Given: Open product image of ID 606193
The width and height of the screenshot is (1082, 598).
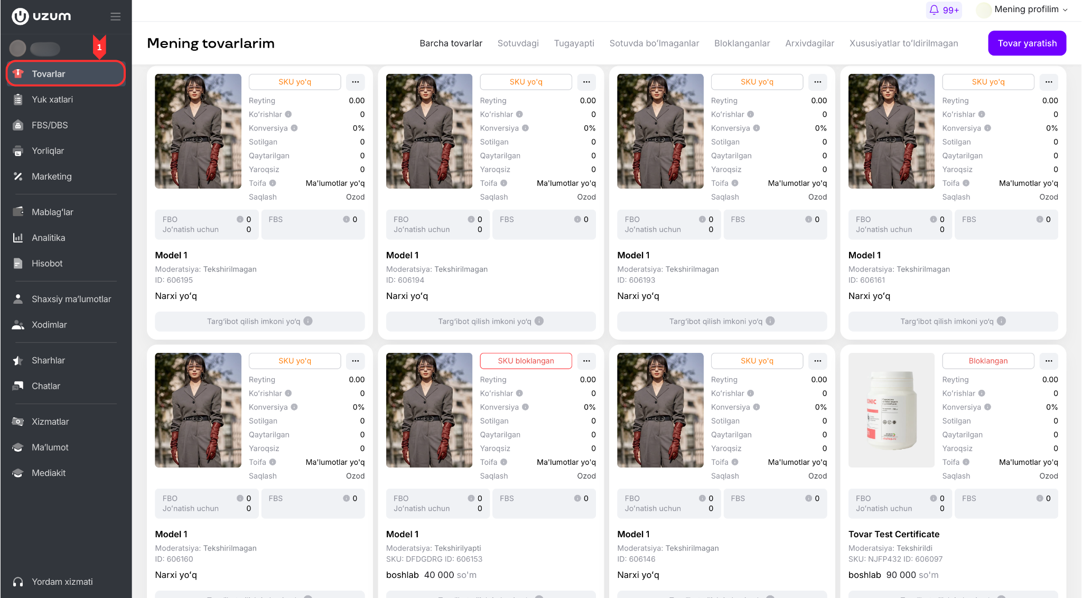Looking at the screenshot, I should click(660, 131).
